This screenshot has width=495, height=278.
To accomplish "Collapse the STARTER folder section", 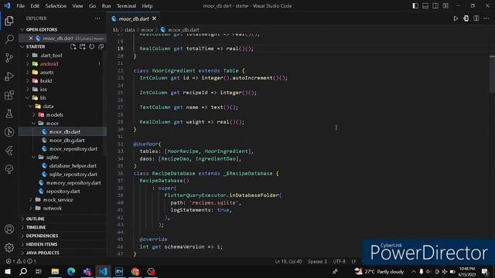I will point(36,46).
